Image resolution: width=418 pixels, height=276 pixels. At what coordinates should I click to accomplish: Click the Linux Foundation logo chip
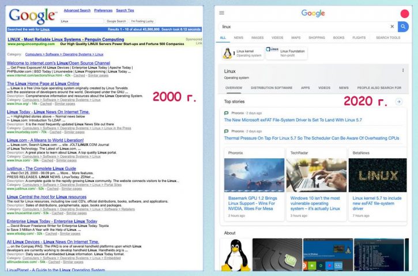pyautogui.click(x=272, y=50)
